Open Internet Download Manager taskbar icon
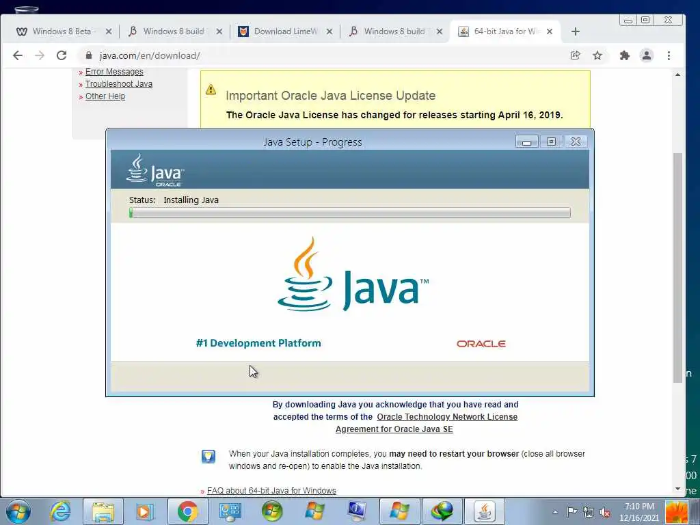 coord(442,511)
